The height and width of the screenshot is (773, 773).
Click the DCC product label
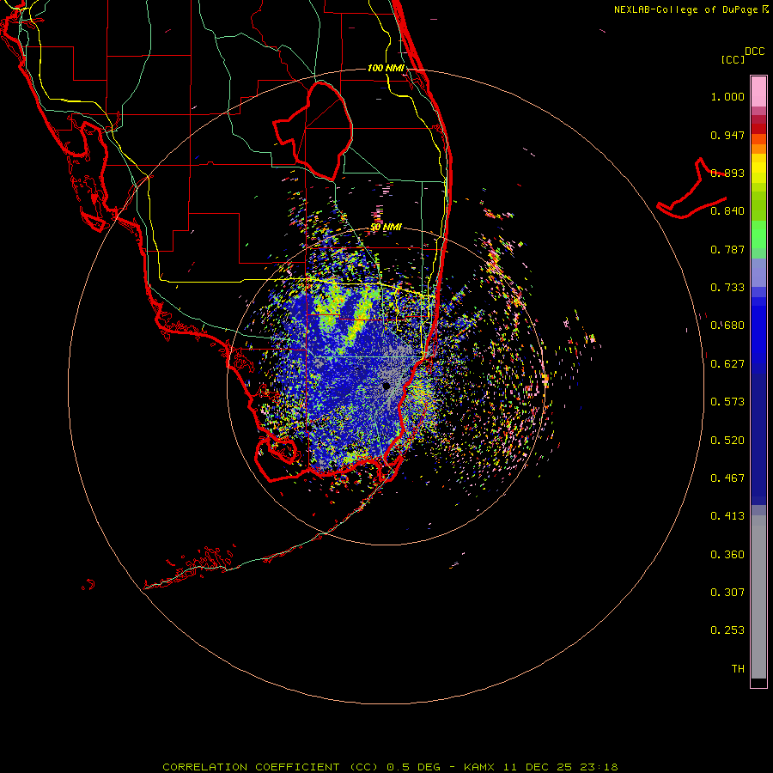coord(755,52)
